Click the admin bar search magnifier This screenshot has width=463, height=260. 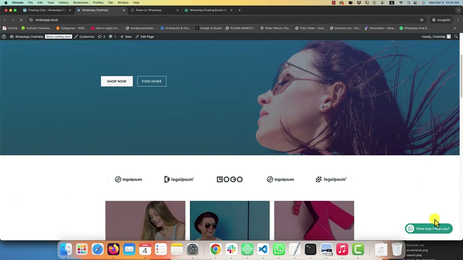point(456,36)
